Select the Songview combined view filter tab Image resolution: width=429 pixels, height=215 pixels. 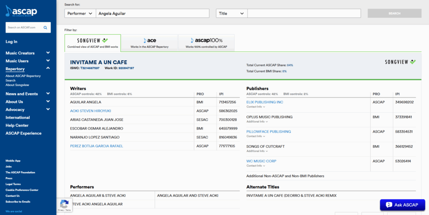pyautogui.click(x=93, y=43)
